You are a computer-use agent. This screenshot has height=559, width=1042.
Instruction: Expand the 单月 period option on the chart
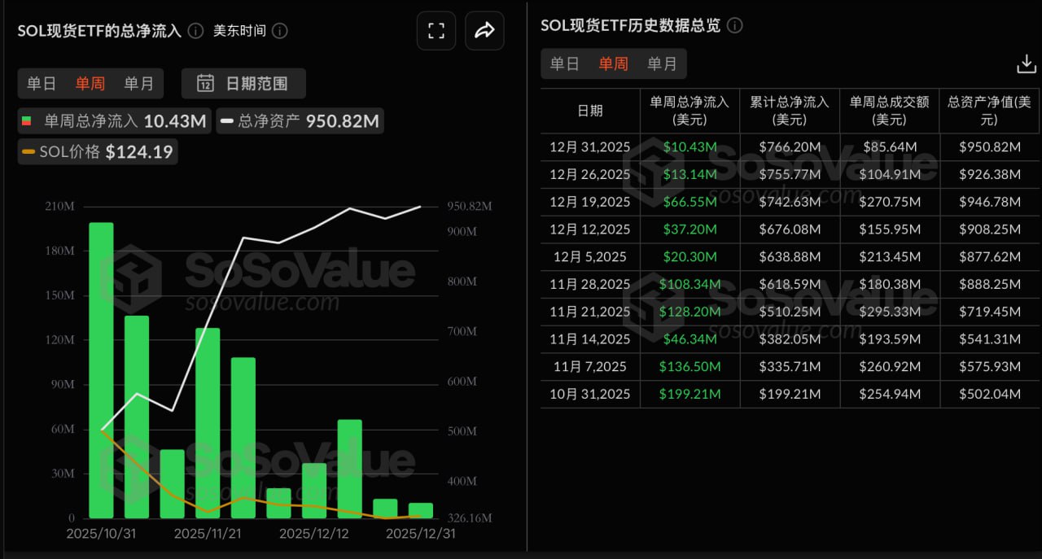click(x=138, y=83)
